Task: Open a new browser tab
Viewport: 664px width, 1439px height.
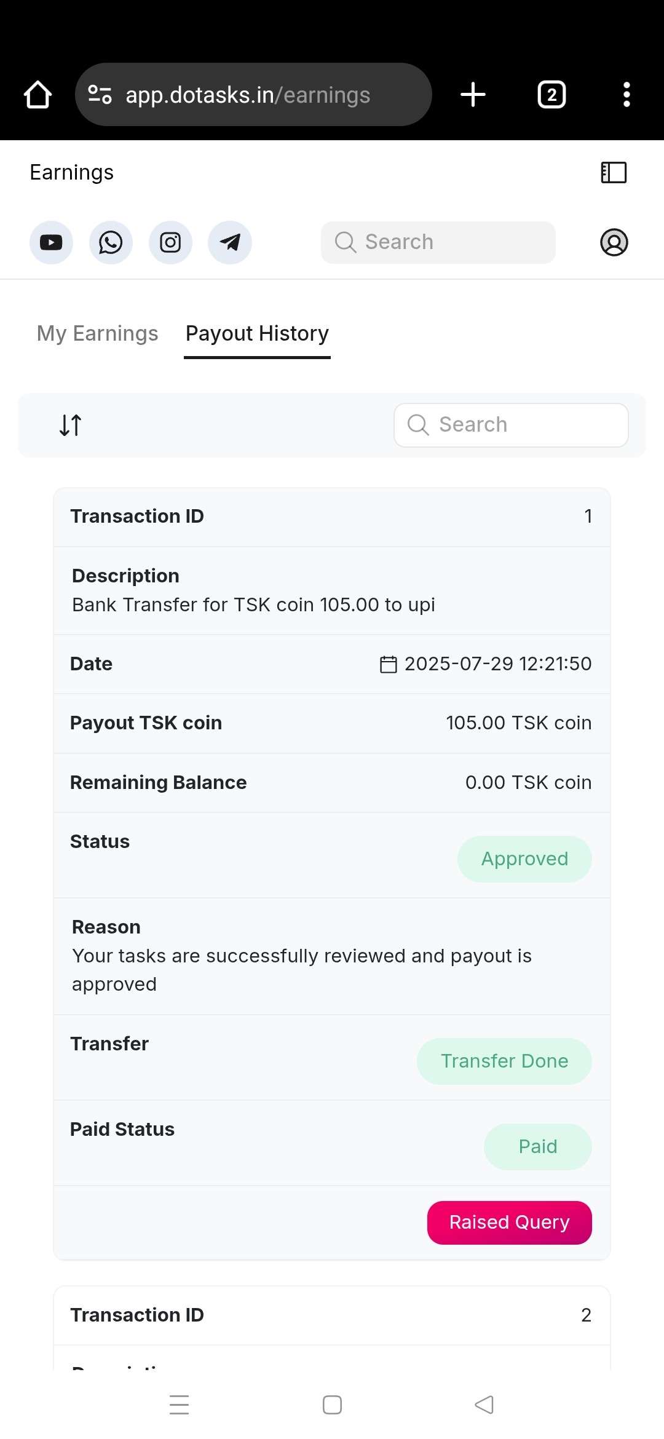Action: (x=473, y=95)
